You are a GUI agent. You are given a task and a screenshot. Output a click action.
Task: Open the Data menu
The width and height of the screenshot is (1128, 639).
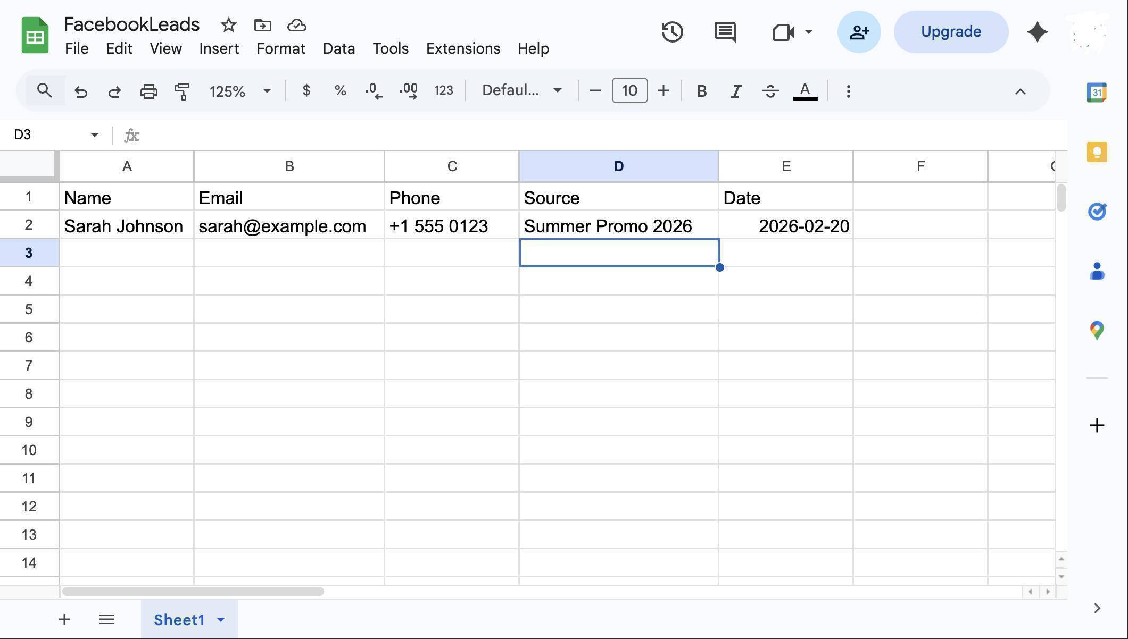[338, 48]
